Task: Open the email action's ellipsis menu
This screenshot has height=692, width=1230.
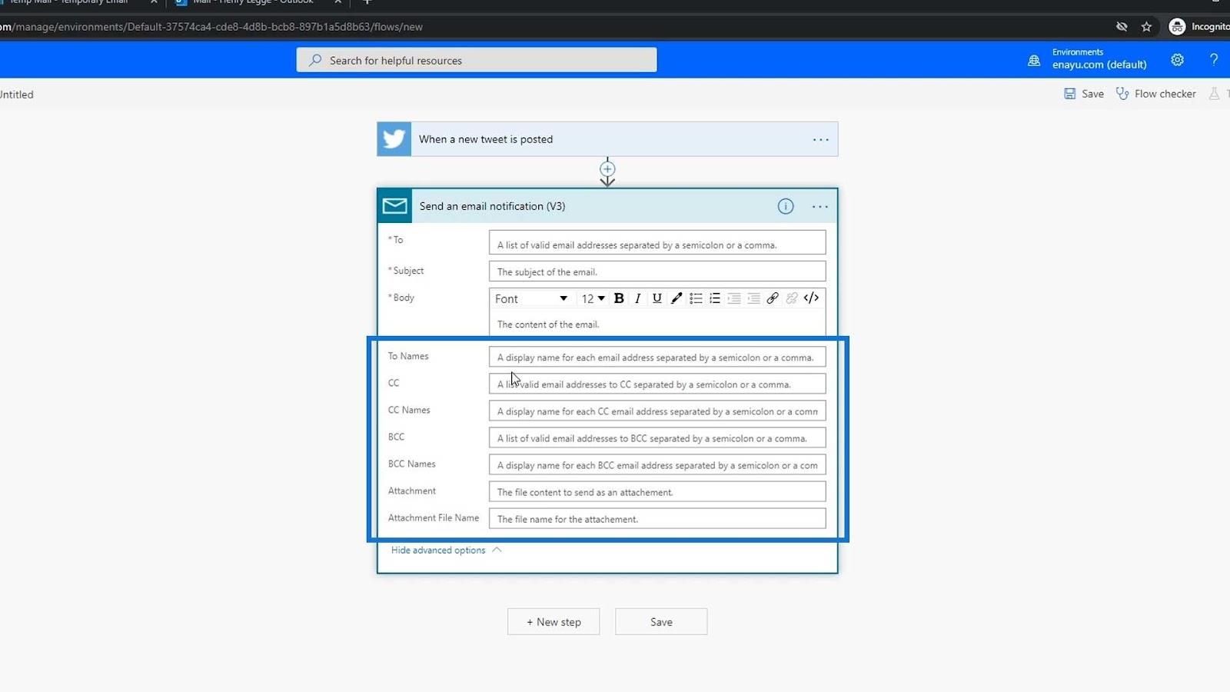Action: (820, 206)
